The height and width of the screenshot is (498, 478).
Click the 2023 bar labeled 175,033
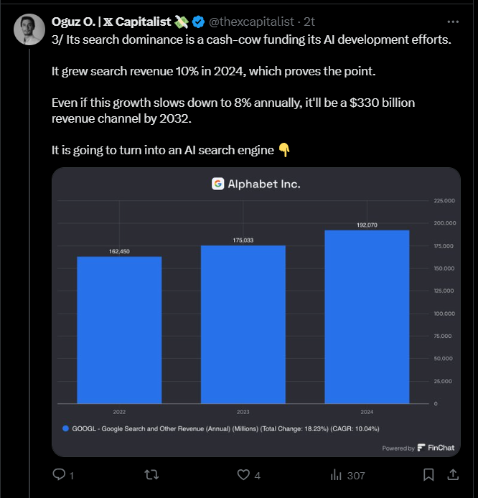point(243,324)
